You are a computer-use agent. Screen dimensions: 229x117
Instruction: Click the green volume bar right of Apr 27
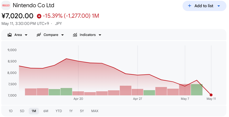149,93
